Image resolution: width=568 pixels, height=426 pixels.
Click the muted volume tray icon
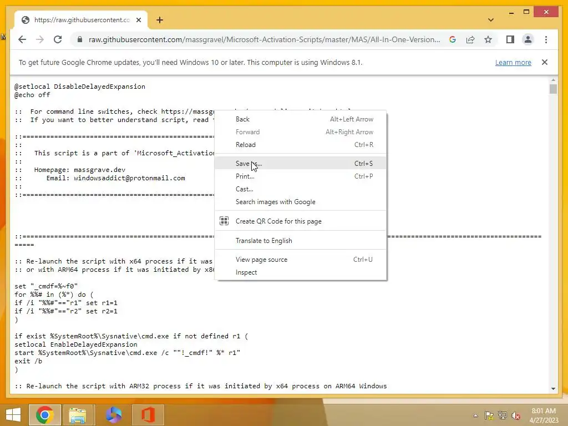pos(516,415)
